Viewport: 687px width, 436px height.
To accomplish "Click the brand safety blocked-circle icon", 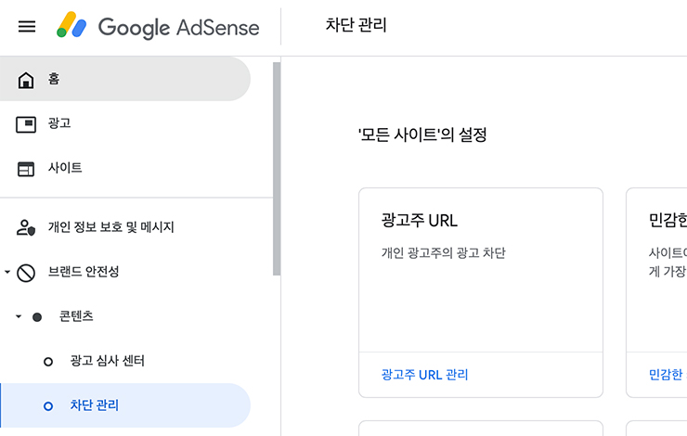I will (x=26, y=273).
